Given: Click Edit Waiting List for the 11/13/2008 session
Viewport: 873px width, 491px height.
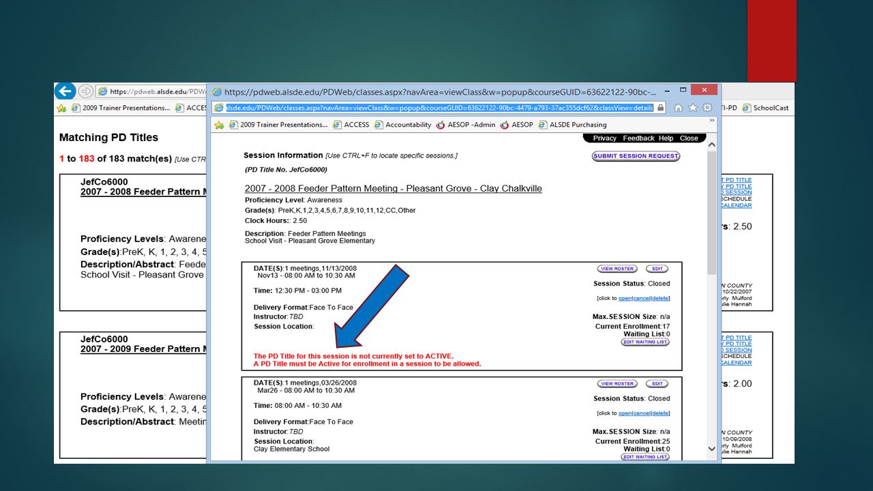Looking at the screenshot, I should (x=645, y=342).
